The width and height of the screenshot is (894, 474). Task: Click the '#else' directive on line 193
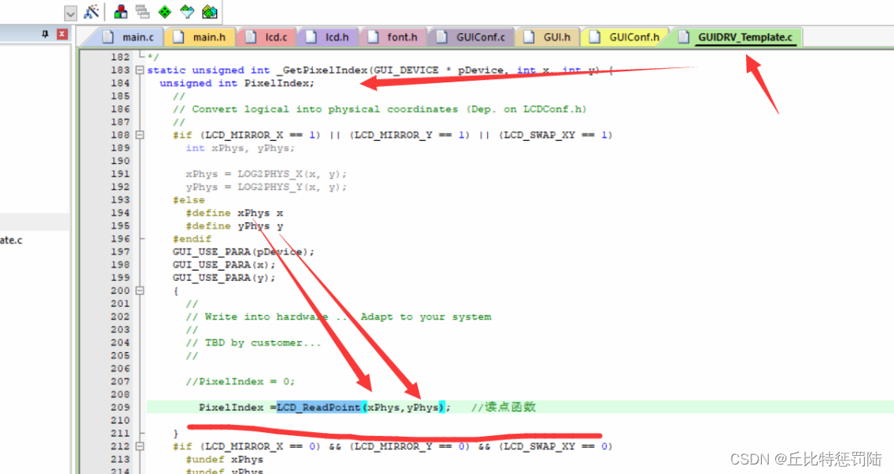(188, 200)
